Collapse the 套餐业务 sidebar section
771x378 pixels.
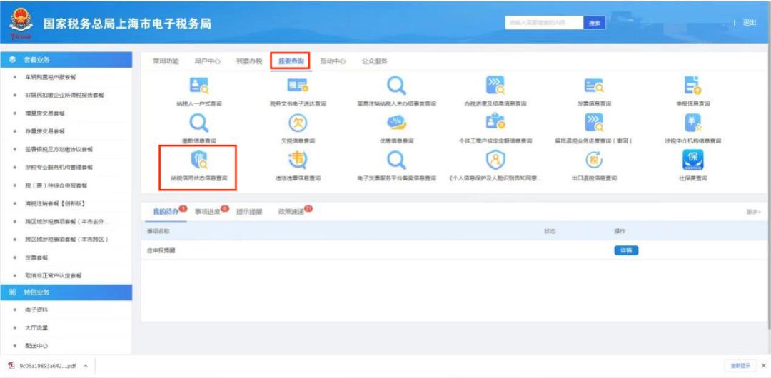click(66, 59)
